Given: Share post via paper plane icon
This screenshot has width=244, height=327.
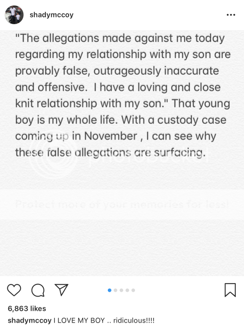Looking at the screenshot, I should pos(61,290).
